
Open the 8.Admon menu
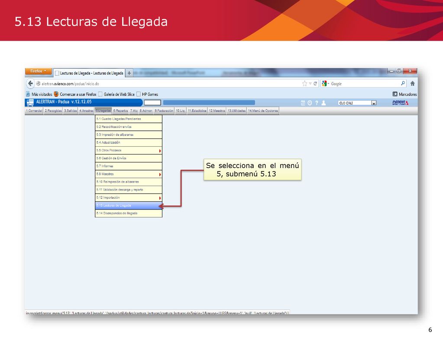pyautogui.click(x=146, y=111)
